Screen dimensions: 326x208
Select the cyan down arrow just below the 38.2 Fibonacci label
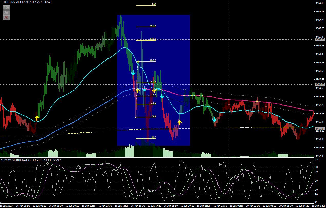[x=162, y=96]
